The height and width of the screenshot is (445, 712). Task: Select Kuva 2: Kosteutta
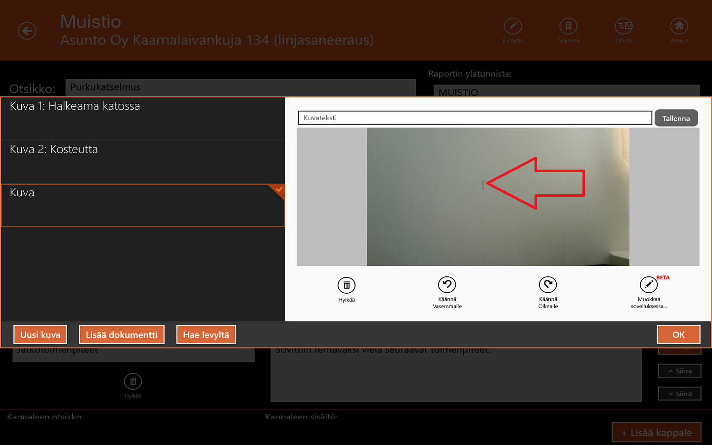(143, 162)
